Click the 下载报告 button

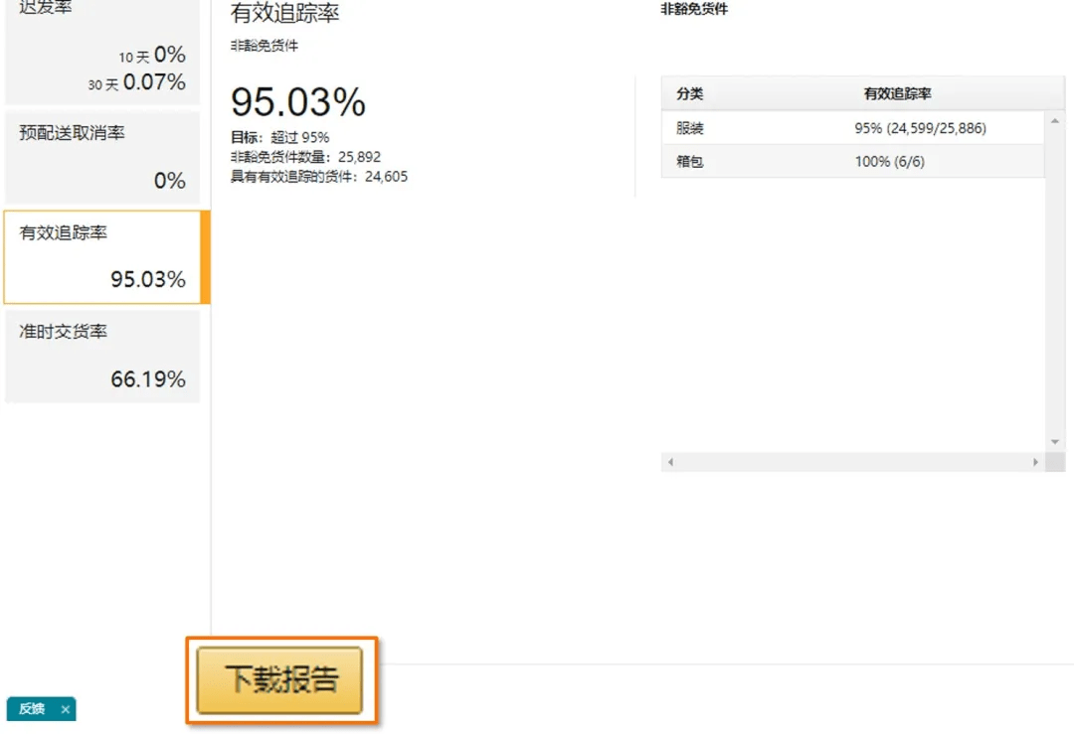[280, 679]
